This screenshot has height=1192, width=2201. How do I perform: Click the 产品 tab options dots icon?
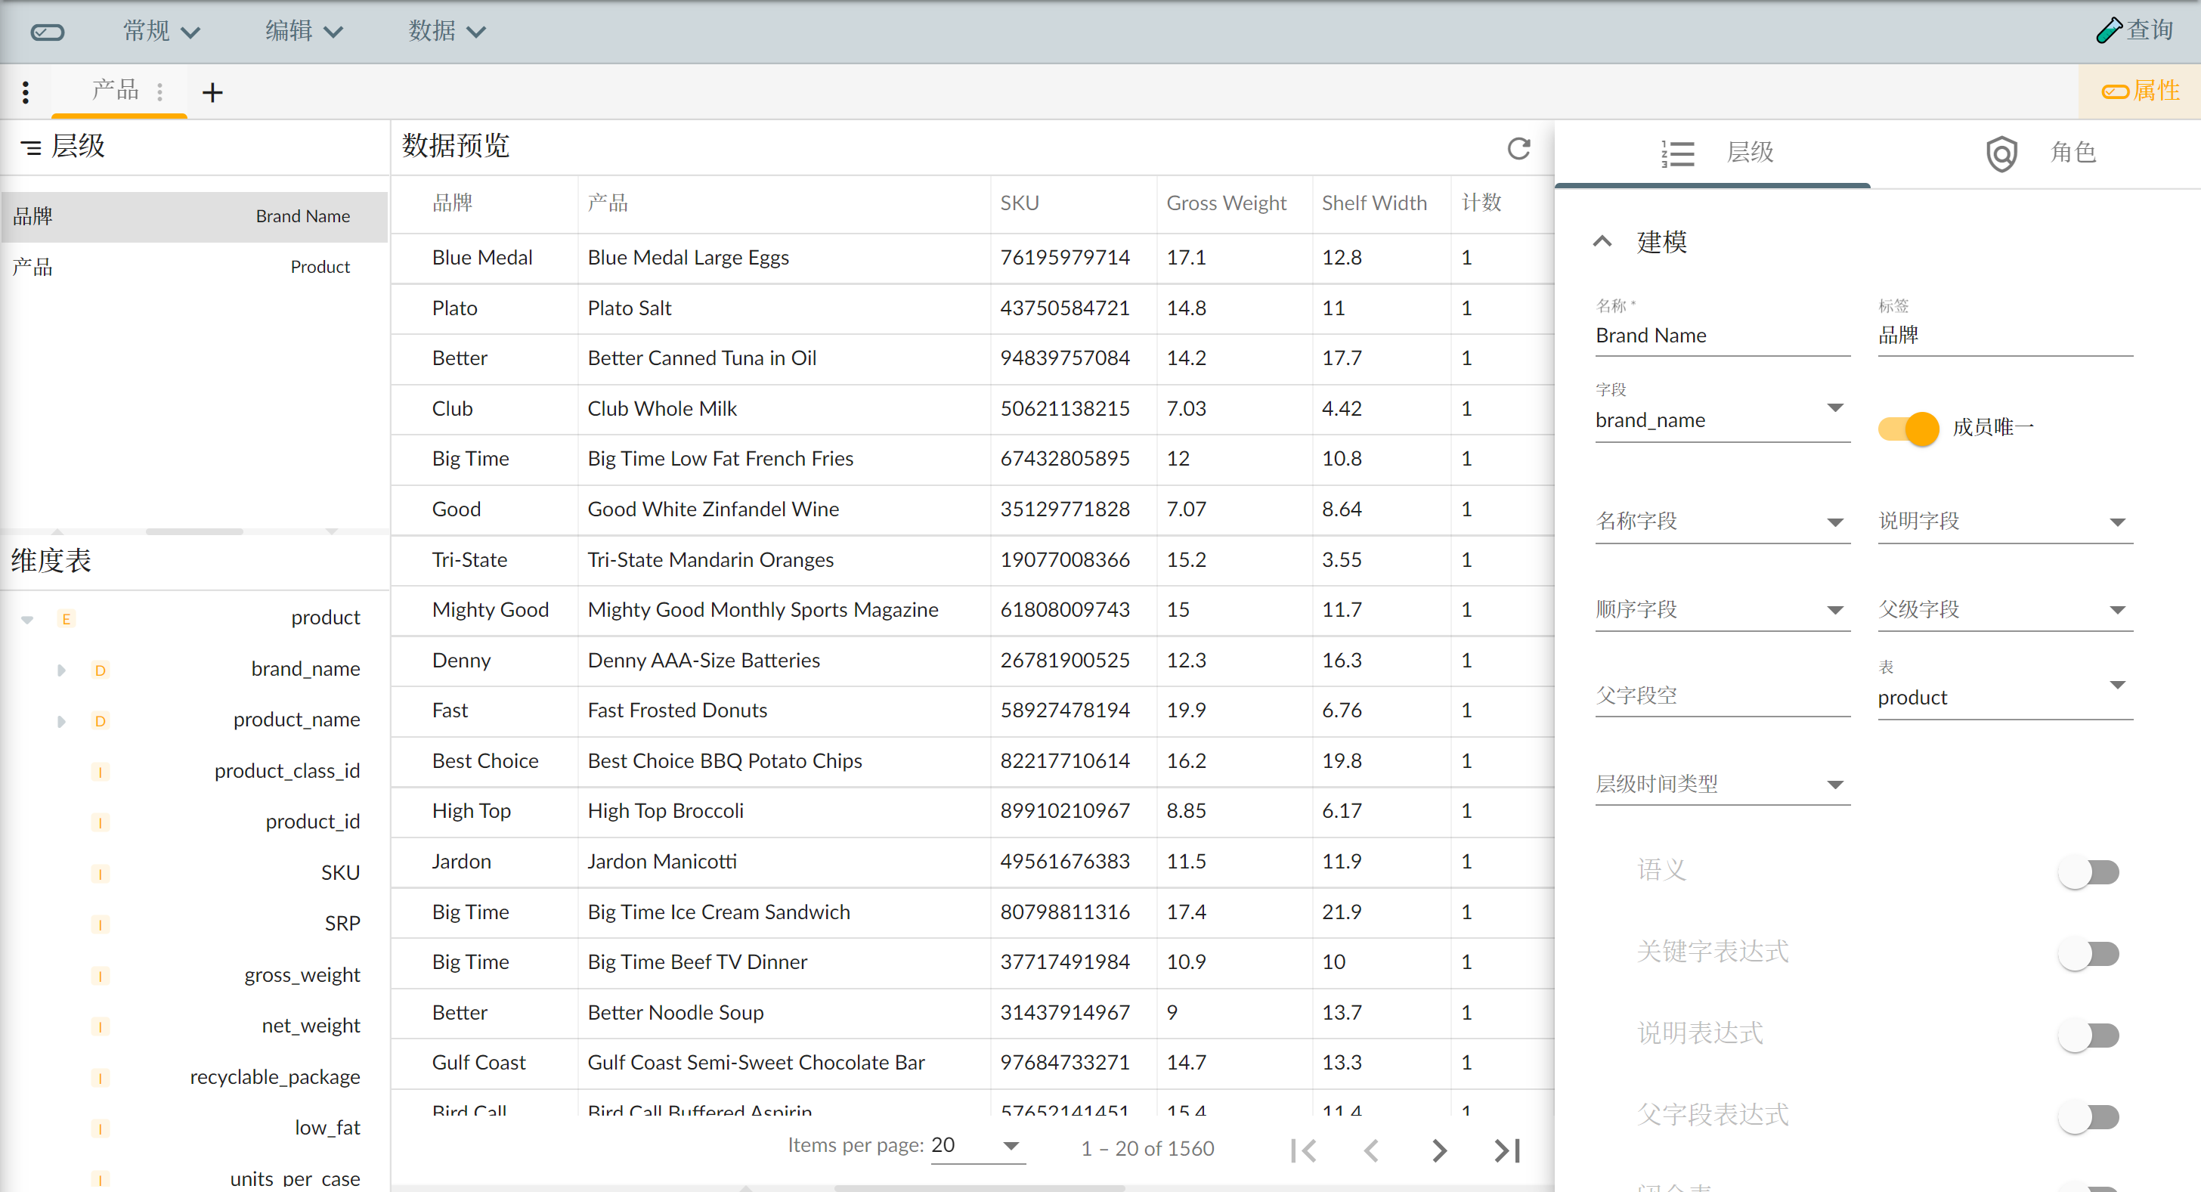(x=159, y=91)
